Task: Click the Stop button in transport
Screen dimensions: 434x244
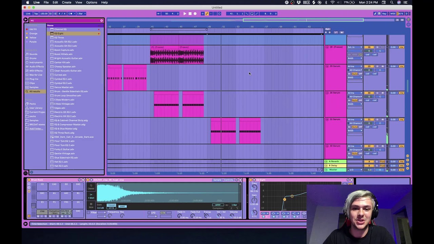Action: tap(190, 14)
